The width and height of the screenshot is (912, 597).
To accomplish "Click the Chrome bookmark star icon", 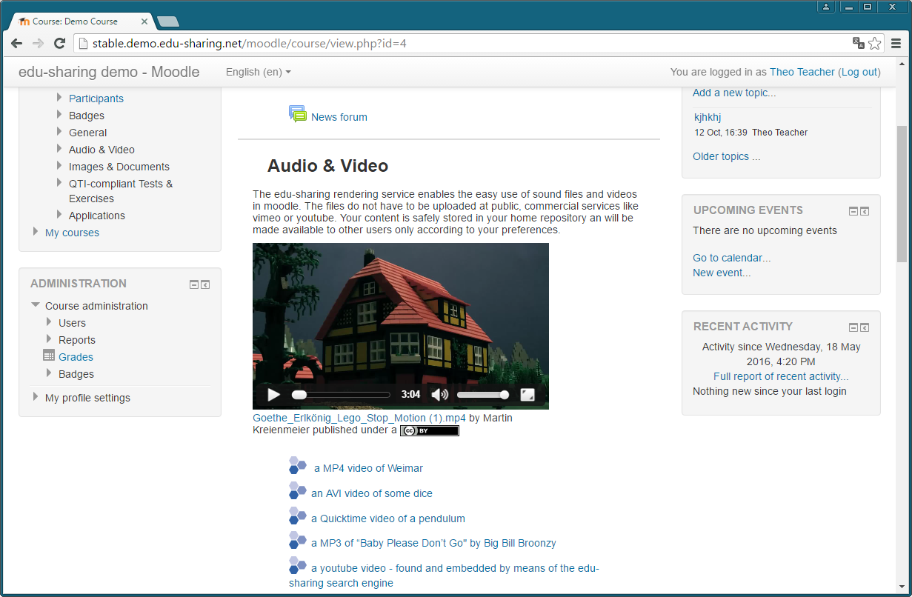I will click(x=875, y=44).
